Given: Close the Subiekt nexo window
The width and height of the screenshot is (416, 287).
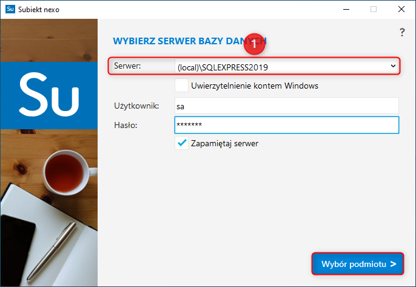Looking at the screenshot, I should (401, 9).
